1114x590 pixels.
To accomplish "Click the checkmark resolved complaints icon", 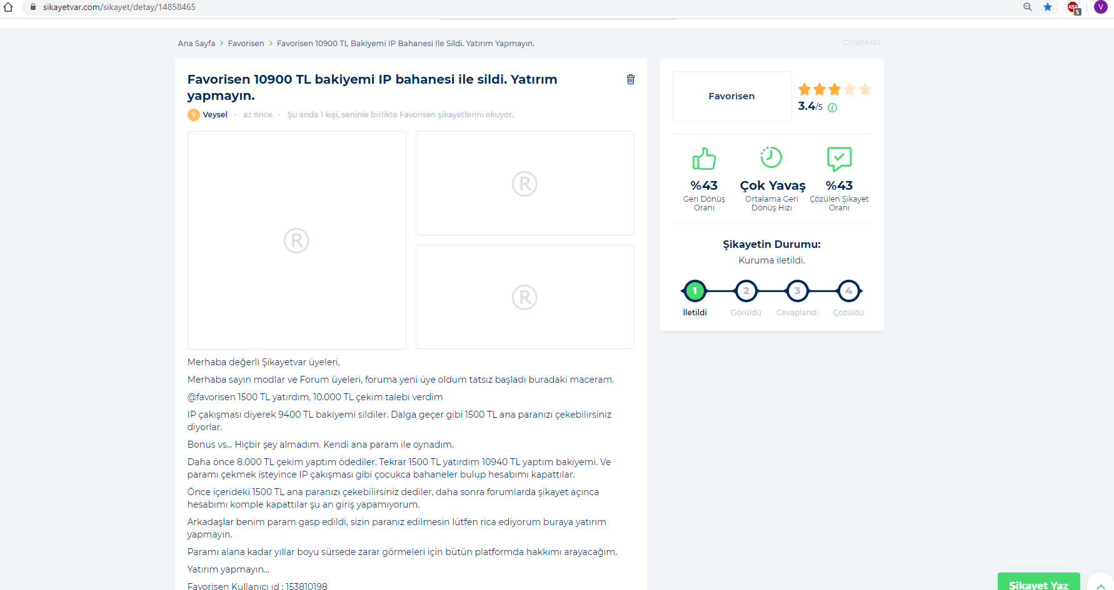I will 840,159.
